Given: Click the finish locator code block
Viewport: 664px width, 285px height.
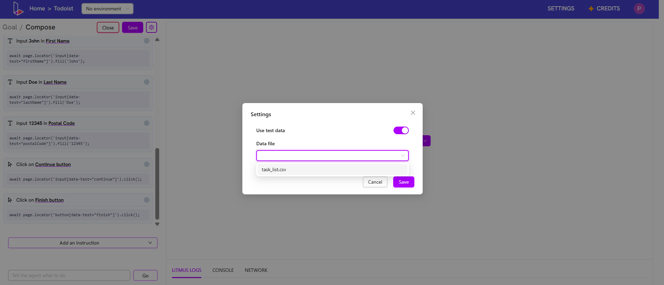Looking at the screenshot, I should click(x=78, y=215).
